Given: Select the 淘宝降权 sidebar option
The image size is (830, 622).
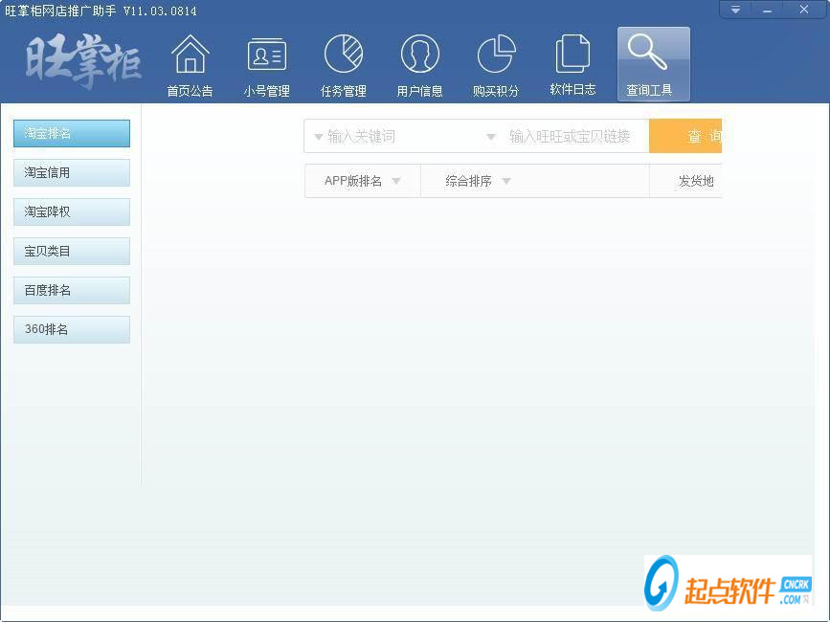Looking at the screenshot, I should (71, 211).
